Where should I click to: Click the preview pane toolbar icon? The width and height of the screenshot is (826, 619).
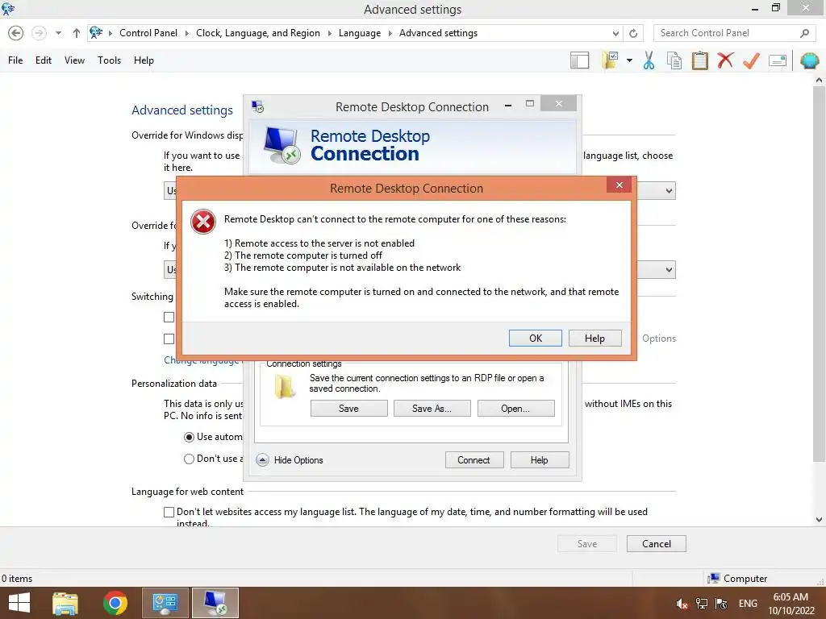coord(579,60)
